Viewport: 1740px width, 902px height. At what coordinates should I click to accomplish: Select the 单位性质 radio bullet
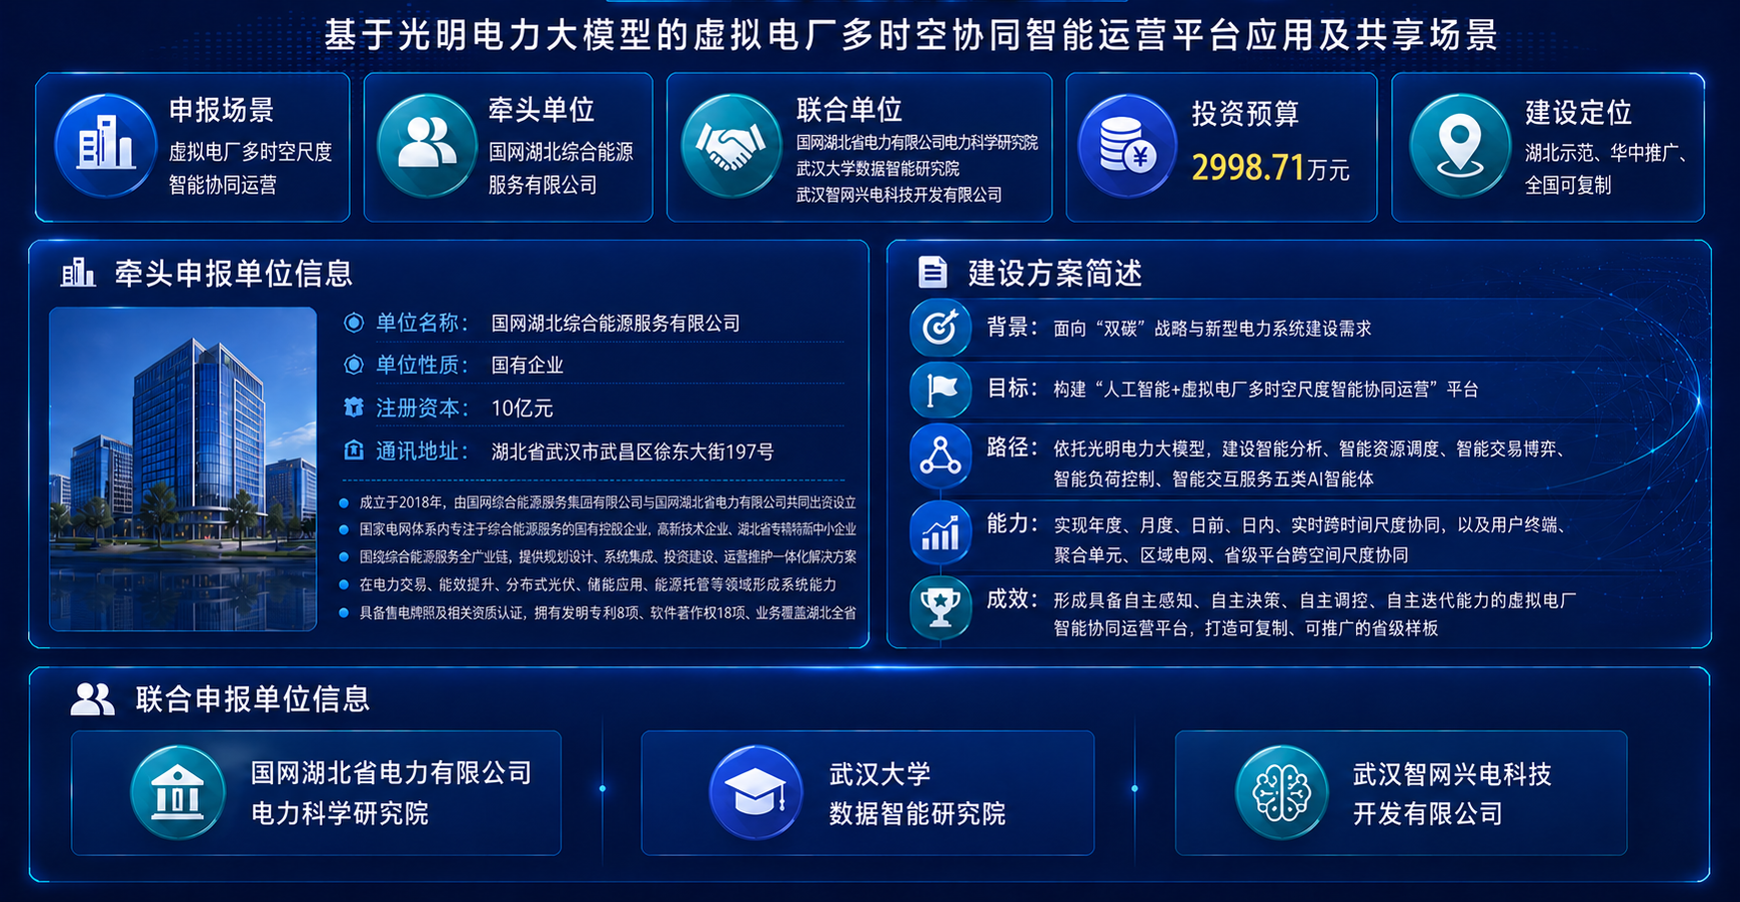pos(354,365)
